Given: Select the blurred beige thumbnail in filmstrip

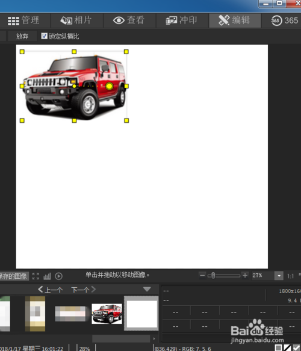Looking at the screenshot, I should tap(35, 314).
